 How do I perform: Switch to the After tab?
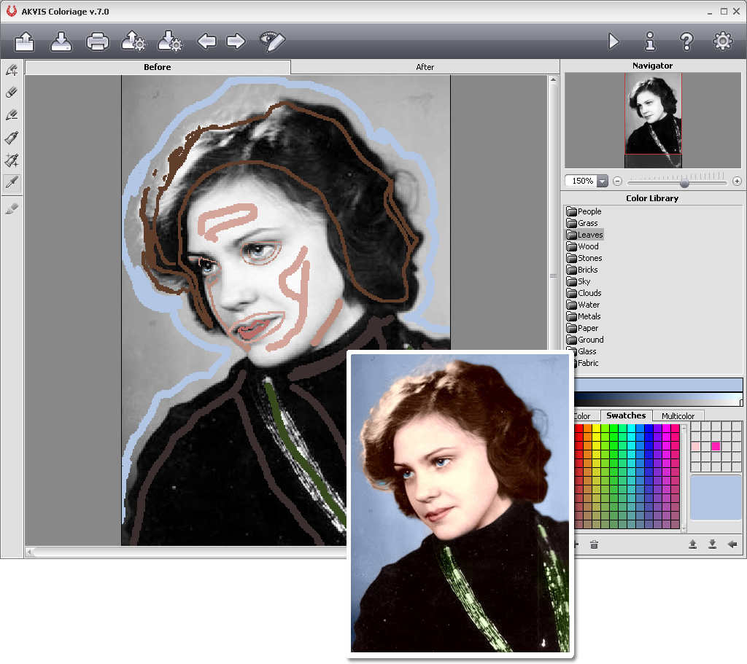point(425,67)
